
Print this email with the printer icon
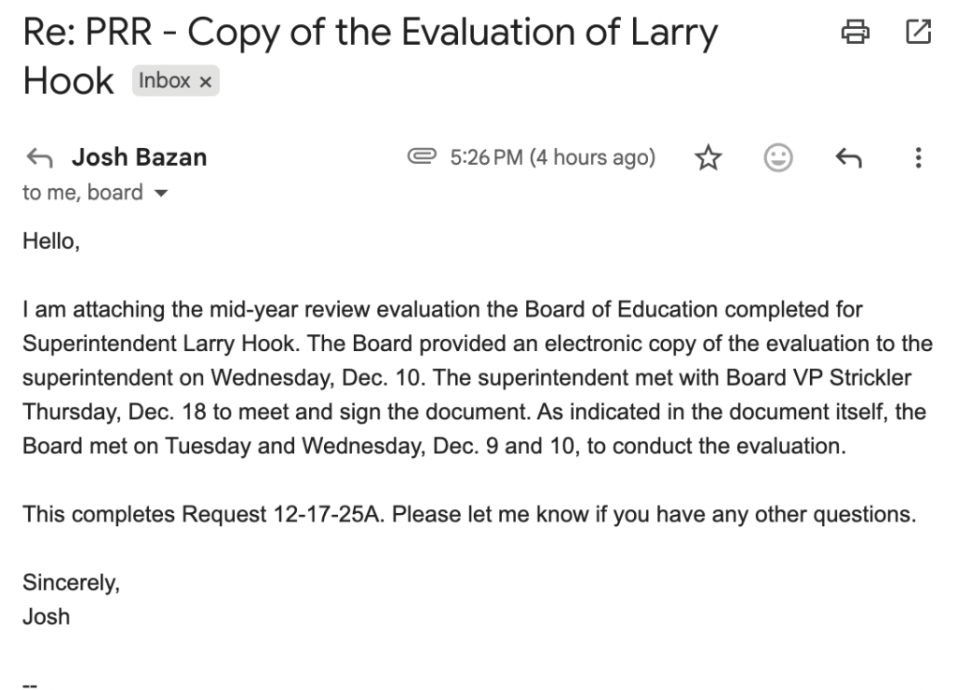click(854, 34)
